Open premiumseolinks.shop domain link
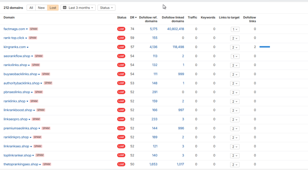This screenshot has width=308, height=170. (20, 128)
